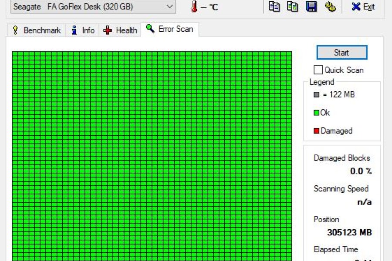The width and height of the screenshot is (392, 261).
Task: Click the Exit text label
Action: (369, 7)
